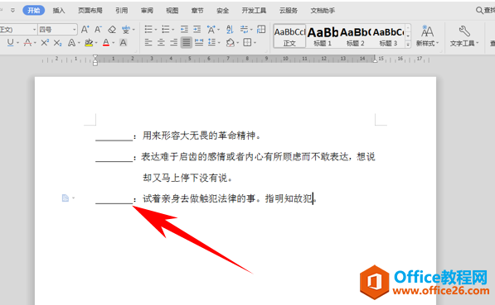Expand the line spacing options arrow
495x305 pixels.
tap(219, 43)
